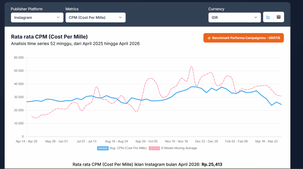This screenshot has width=303, height=169.
Task: Switch to the table view icon
Action: click(x=278, y=17)
